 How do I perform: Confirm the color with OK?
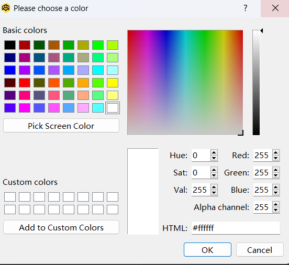tap(207, 250)
